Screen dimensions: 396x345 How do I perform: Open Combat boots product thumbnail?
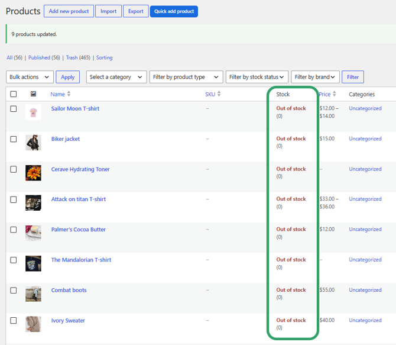tap(33, 294)
